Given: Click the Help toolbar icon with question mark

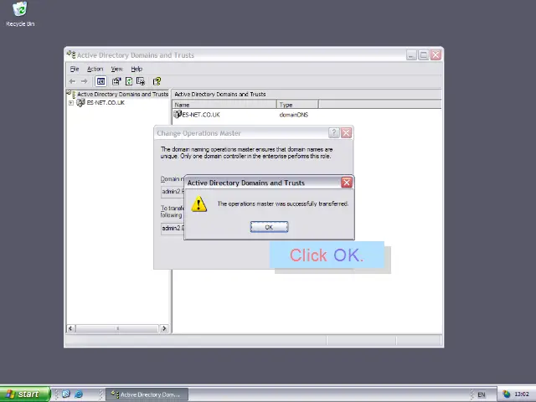Looking at the screenshot, I should pos(157,81).
